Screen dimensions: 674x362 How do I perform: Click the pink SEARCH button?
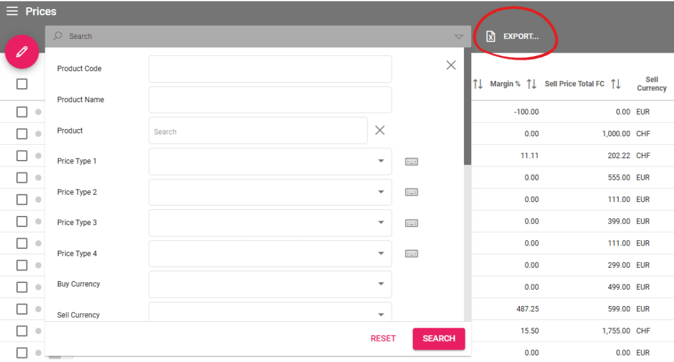point(439,339)
